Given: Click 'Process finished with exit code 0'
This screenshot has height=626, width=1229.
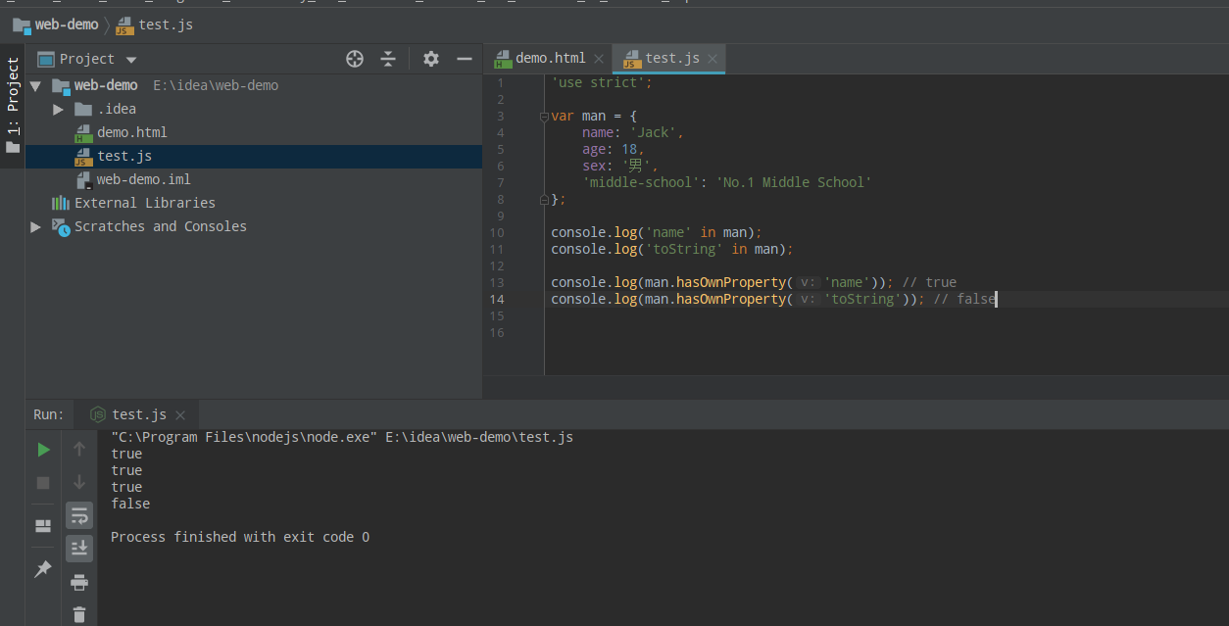Looking at the screenshot, I should [x=240, y=537].
